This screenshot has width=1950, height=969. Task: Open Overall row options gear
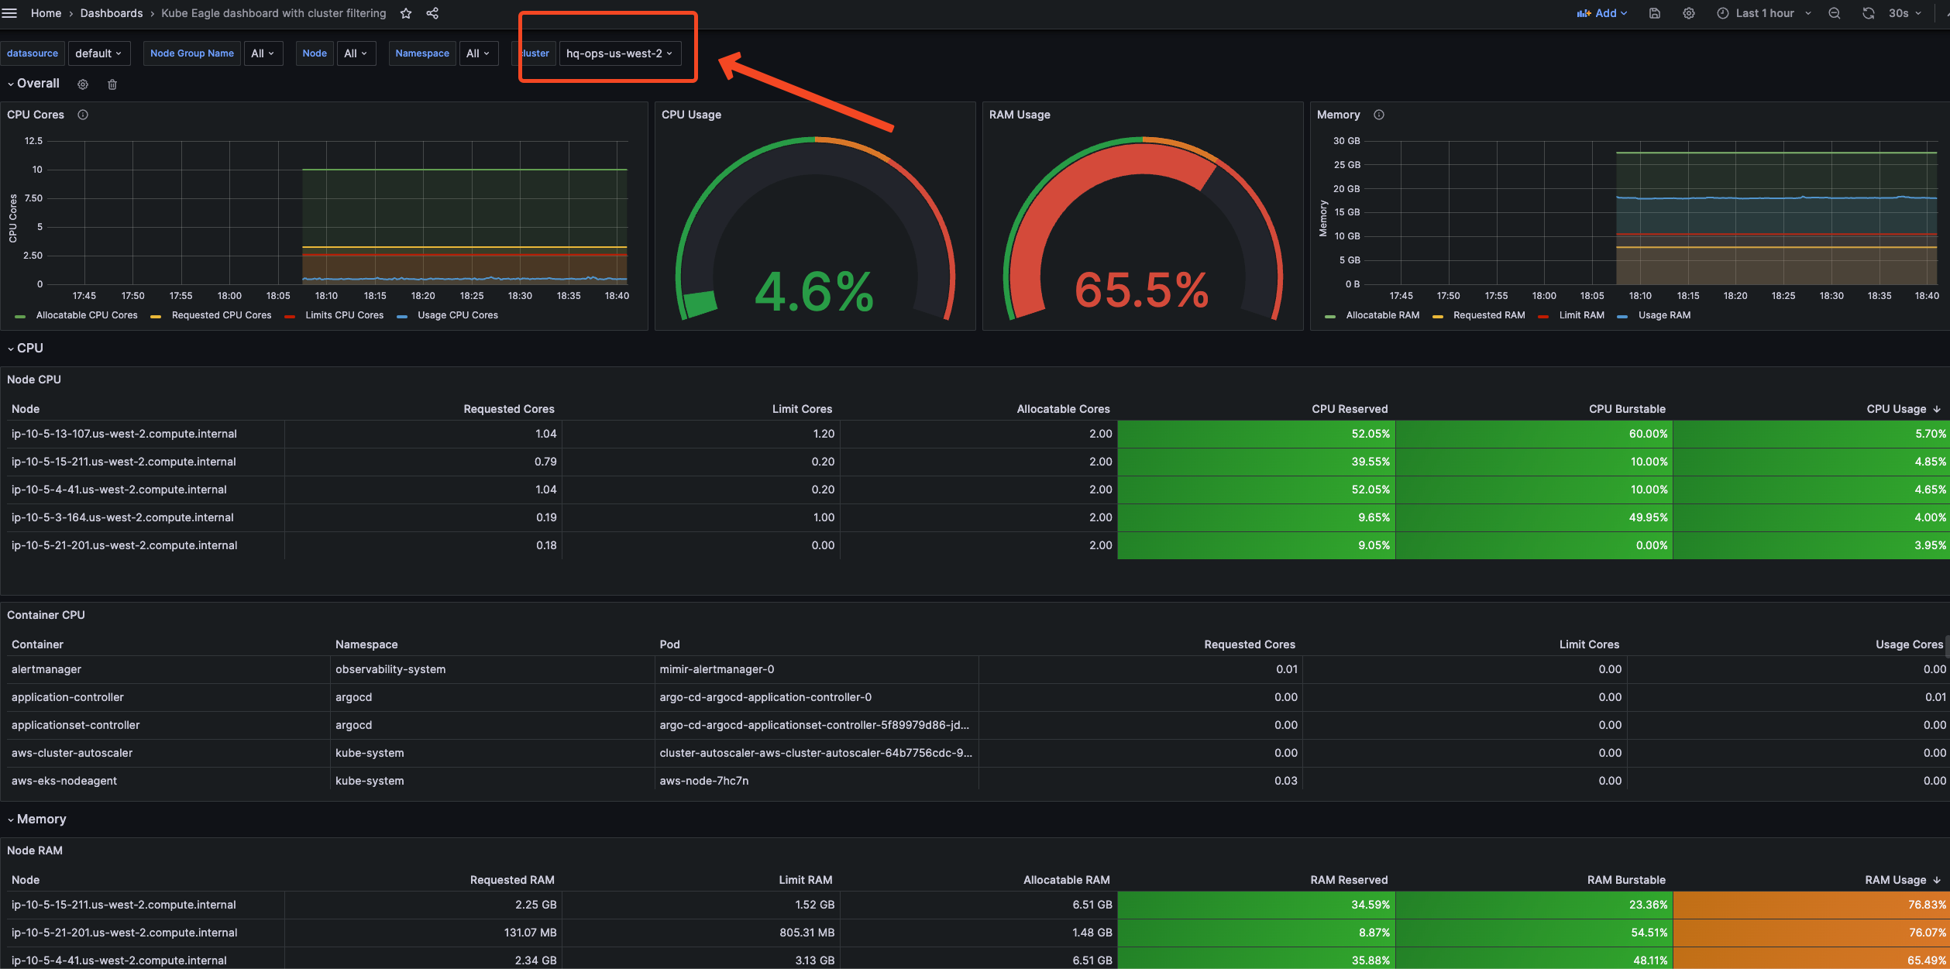coord(83,84)
